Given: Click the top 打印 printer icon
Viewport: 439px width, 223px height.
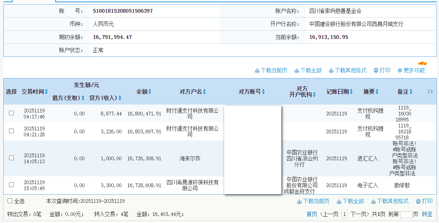Looking at the screenshot, I should (x=376, y=71).
